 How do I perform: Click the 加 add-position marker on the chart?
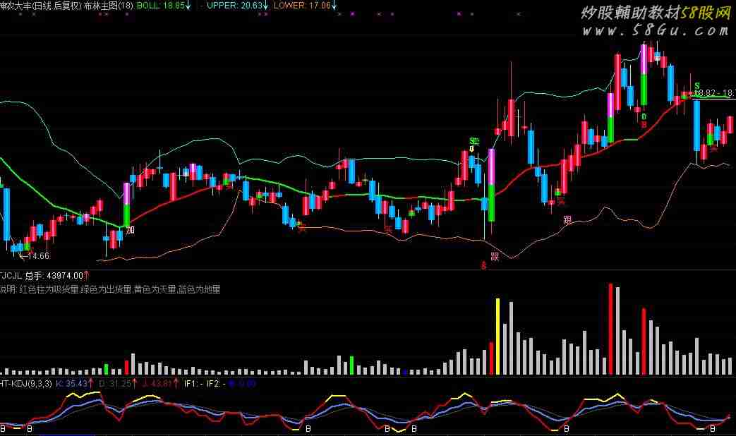(130, 231)
